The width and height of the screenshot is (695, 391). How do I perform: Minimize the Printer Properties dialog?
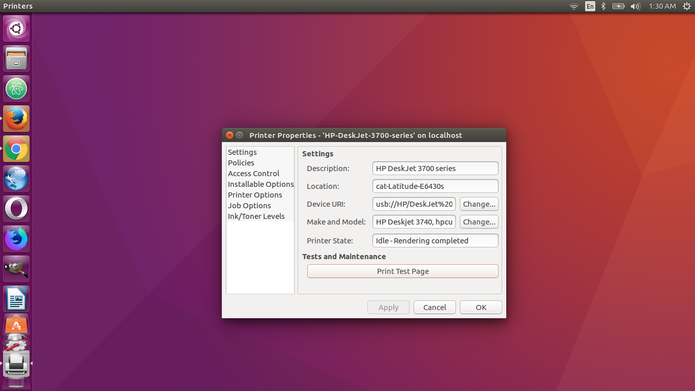click(x=239, y=135)
